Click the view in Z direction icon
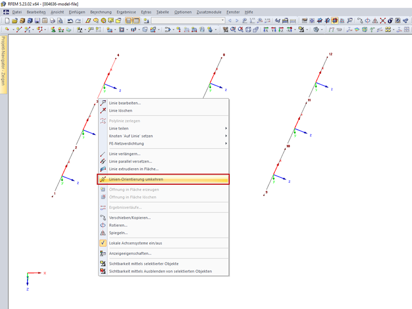Viewport: 412px width, 309px height. click(x=281, y=30)
